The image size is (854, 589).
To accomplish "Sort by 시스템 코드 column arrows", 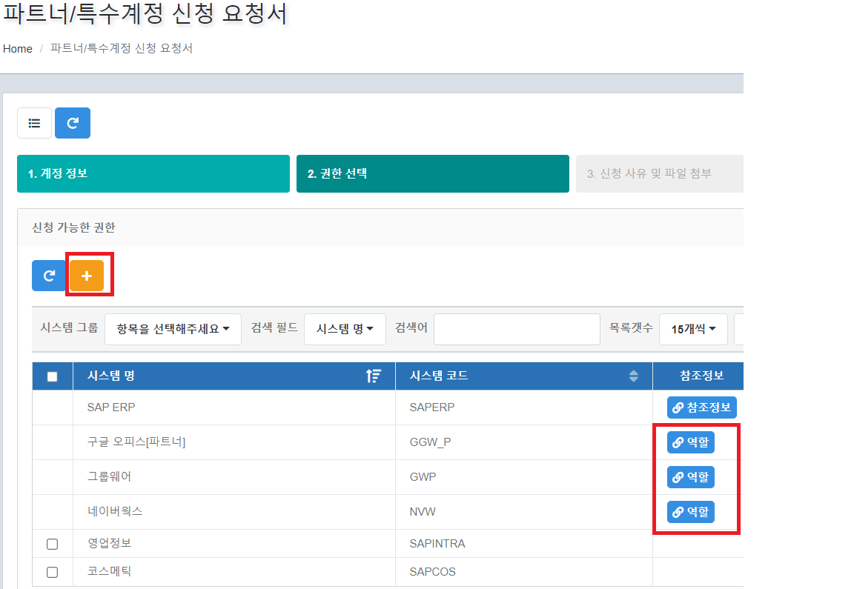I will coord(633,376).
